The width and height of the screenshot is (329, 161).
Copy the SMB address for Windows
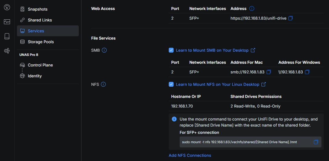[307, 72]
